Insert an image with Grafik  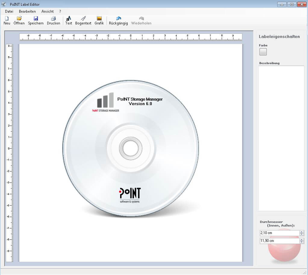tap(99, 20)
